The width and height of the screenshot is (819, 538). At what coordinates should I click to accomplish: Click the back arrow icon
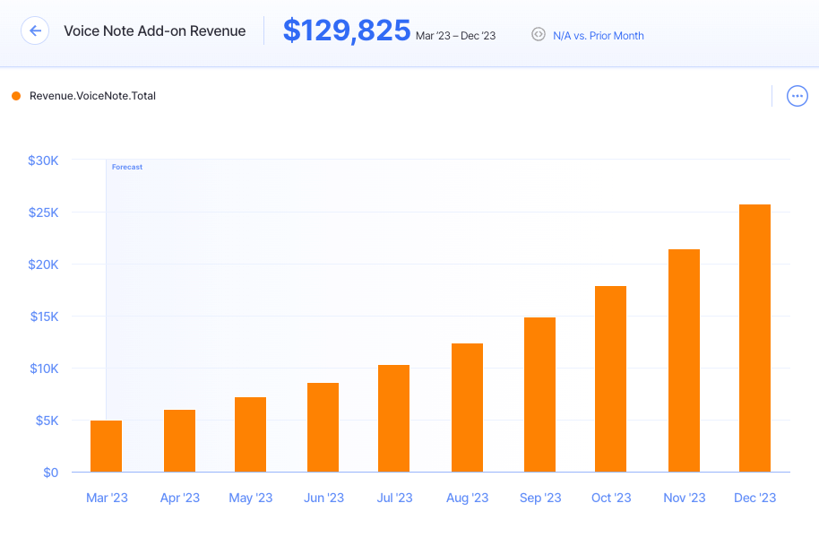tap(34, 30)
